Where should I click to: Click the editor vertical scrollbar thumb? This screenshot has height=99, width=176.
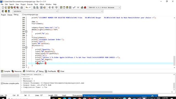coord(174,61)
